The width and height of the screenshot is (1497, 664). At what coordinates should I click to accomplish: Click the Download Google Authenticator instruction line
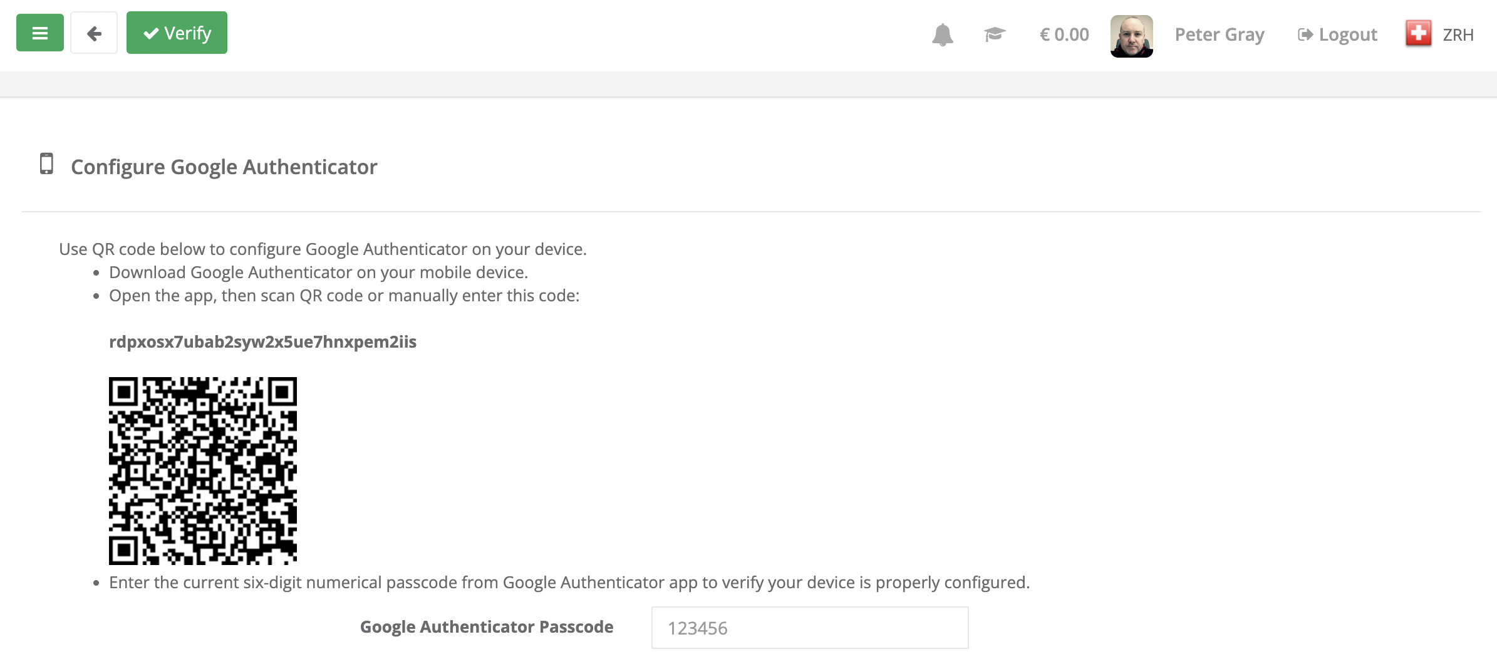pos(318,272)
